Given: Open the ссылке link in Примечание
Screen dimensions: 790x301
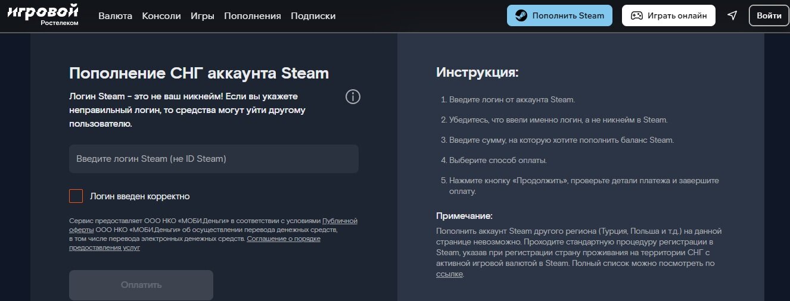Looking at the screenshot, I should coord(449,274).
